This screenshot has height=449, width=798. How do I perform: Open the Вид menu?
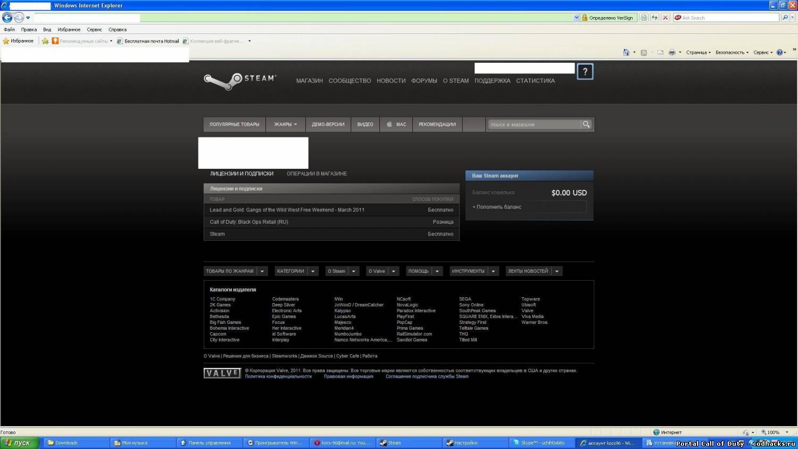tap(47, 29)
